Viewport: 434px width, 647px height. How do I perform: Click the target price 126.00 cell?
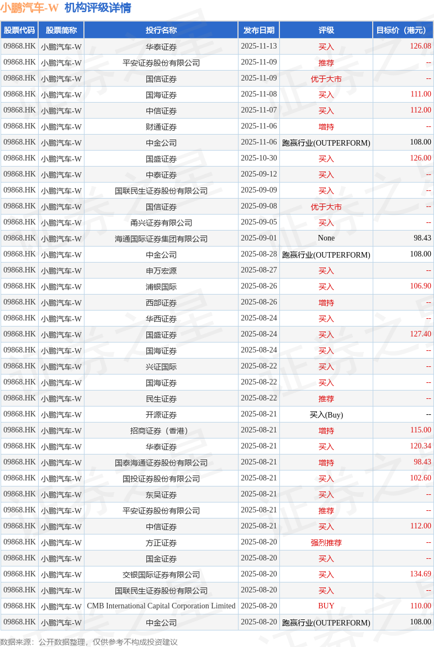(403, 158)
